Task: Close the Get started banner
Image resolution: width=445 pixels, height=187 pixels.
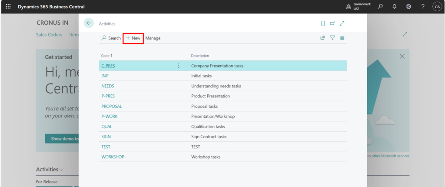Action: click(x=402, y=57)
